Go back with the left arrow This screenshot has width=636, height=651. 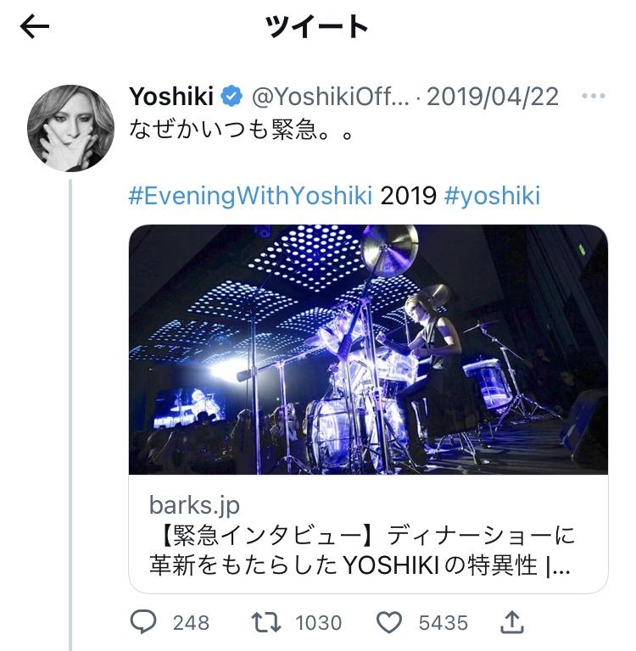coord(35,26)
